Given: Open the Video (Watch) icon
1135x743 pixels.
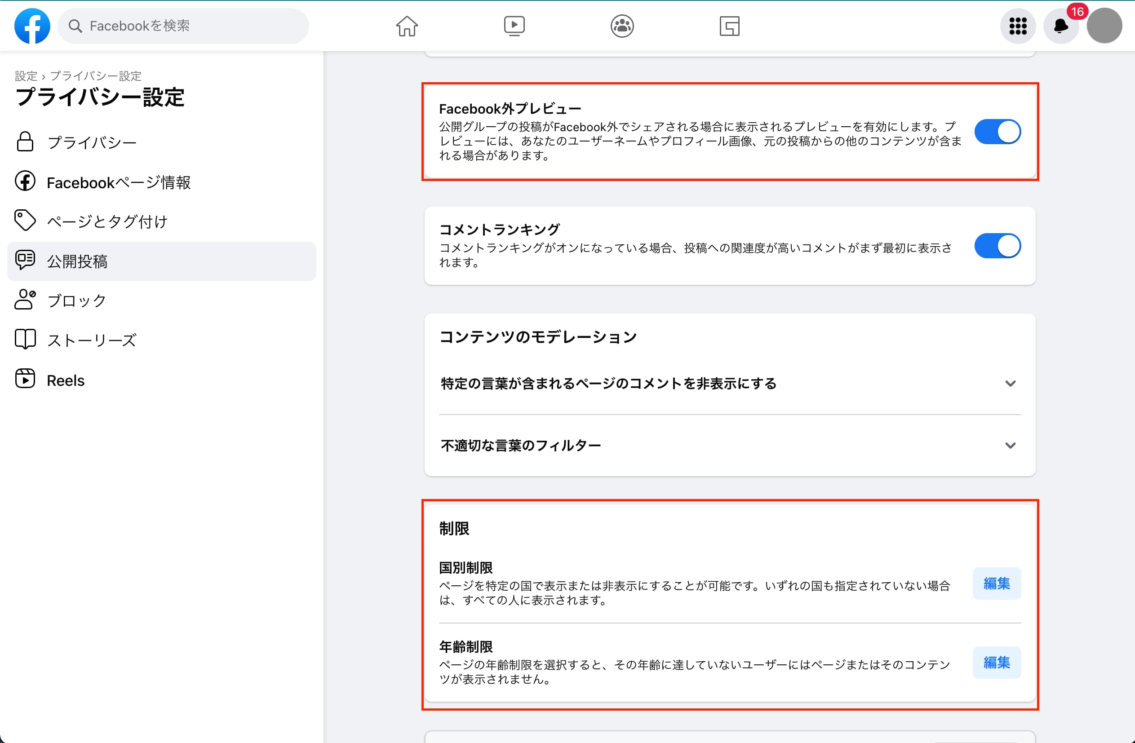Looking at the screenshot, I should coord(514,26).
